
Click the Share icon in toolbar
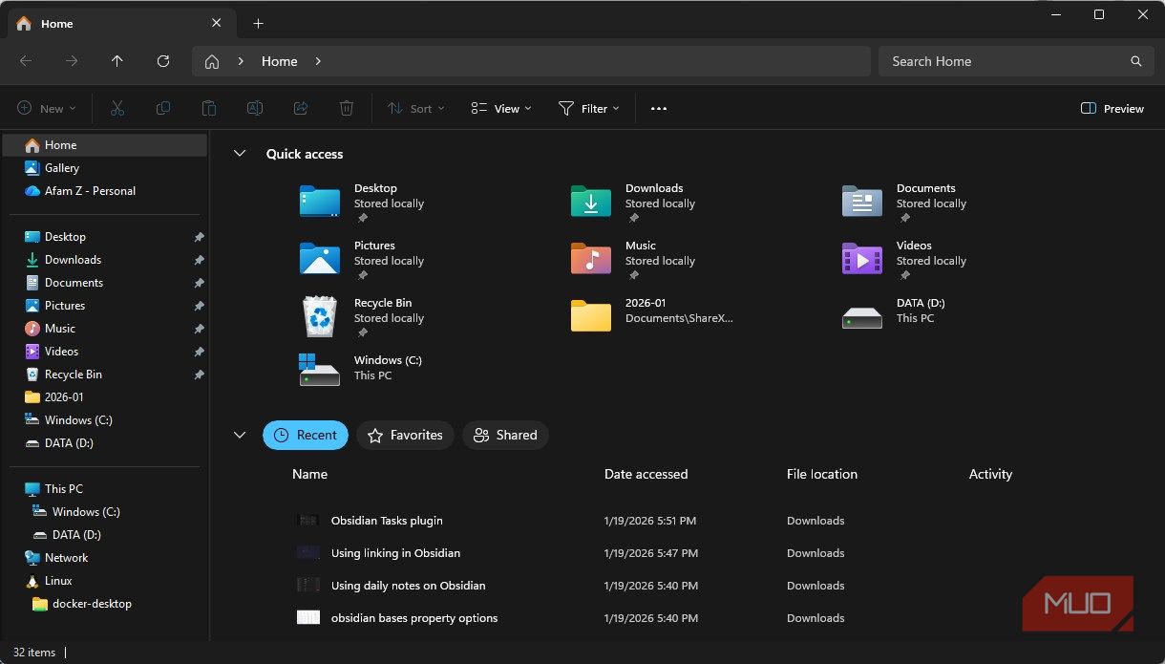pos(301,109)
